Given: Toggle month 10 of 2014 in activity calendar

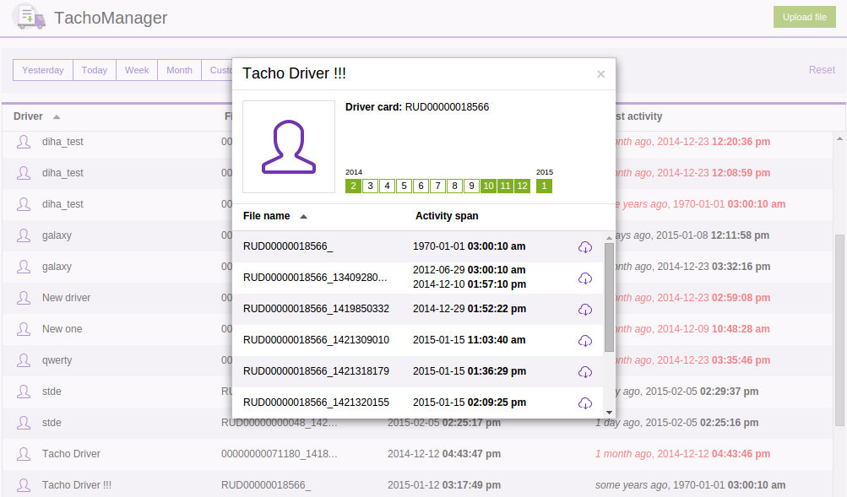Looking at the screenshot, I should [488, 186].
